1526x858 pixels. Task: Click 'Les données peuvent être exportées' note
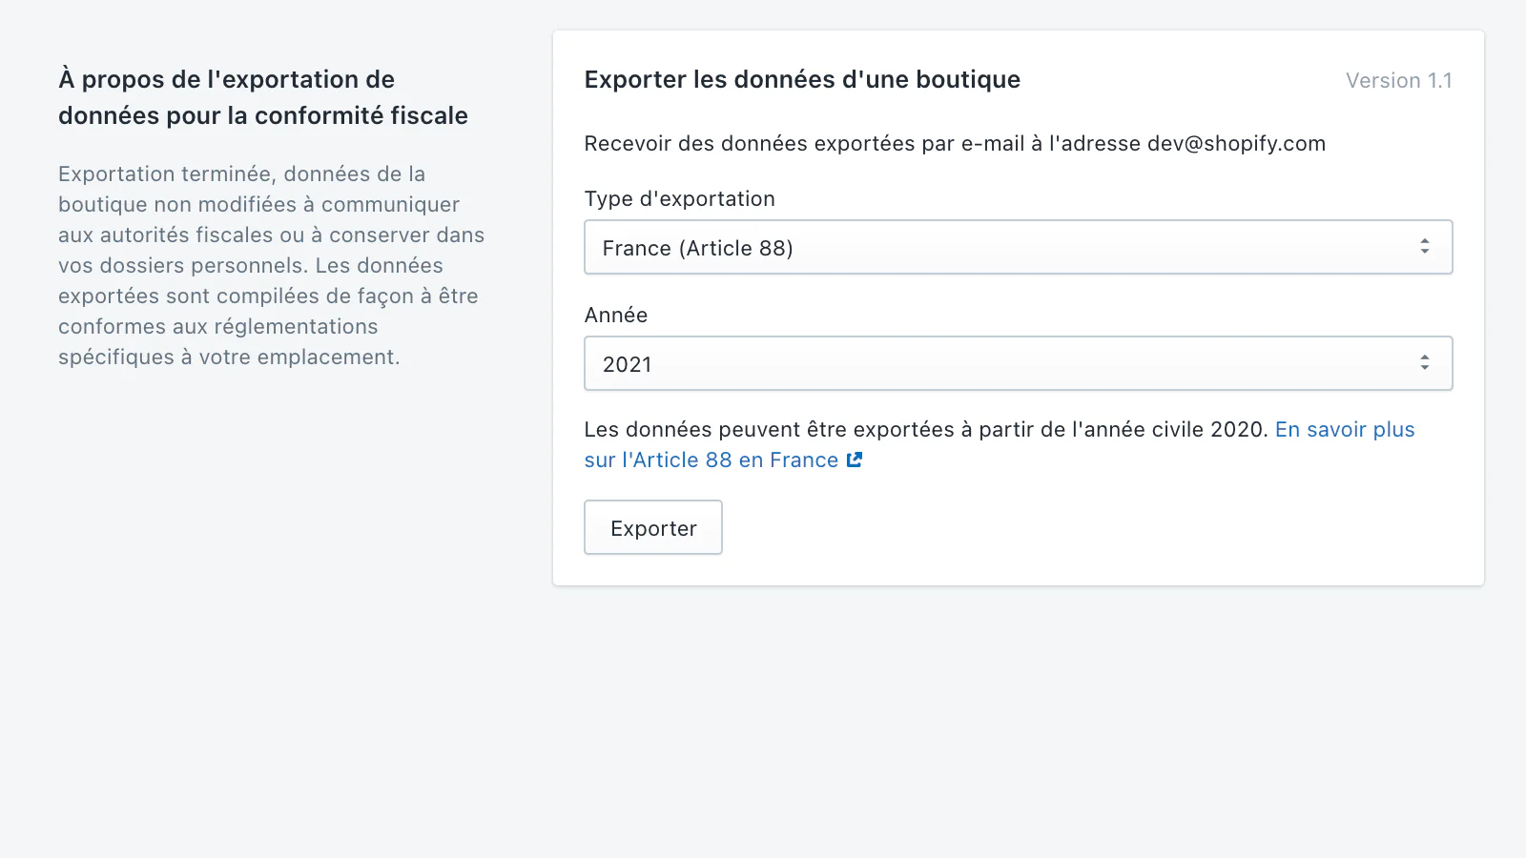pos(926,429)
